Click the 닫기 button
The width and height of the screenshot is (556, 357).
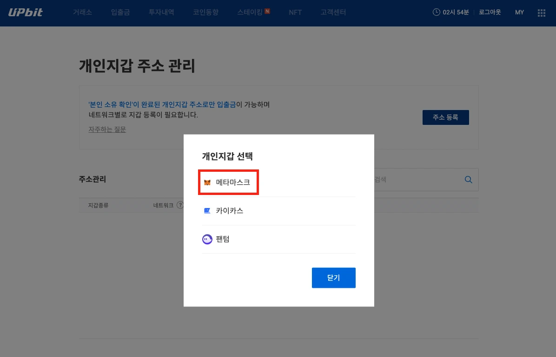pyautogui.click(x=334, y=278)
